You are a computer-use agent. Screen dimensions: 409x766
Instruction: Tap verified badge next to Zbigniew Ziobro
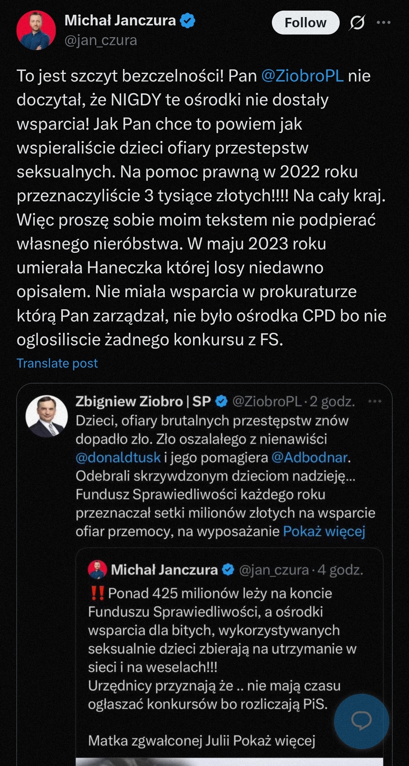point(222,401)
